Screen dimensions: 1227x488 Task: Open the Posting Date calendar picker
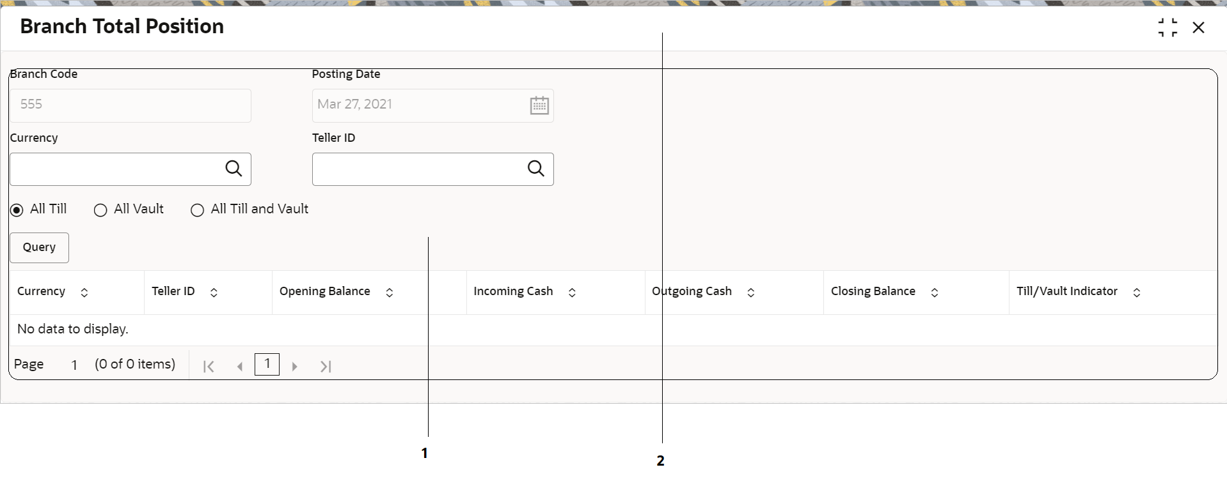point(539,105)
